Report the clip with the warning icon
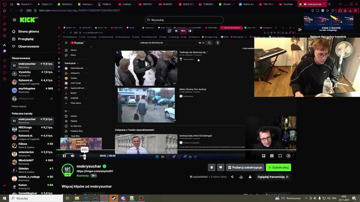This screenshot has height=202, width=360. 250,177
